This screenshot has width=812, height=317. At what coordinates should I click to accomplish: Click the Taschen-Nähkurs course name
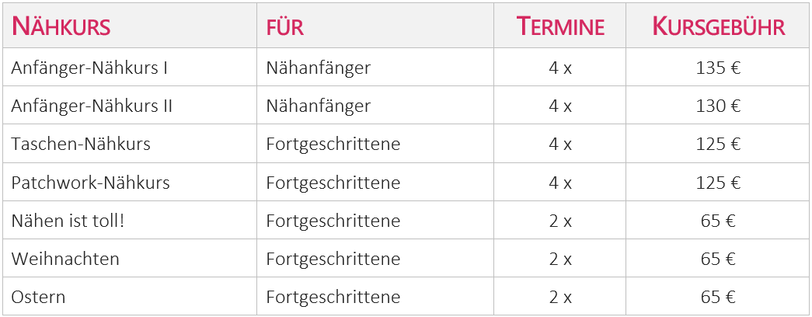click(x=81, y=144)
